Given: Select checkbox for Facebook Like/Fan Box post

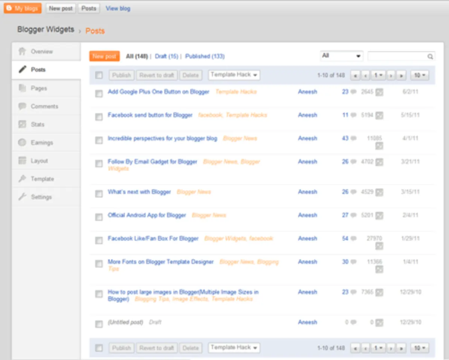Looking at the screenshot, I should pyautogui.click(x=99, y=241).
